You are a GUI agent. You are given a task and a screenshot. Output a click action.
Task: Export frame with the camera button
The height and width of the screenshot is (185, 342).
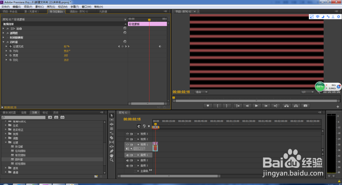(305, 106)
